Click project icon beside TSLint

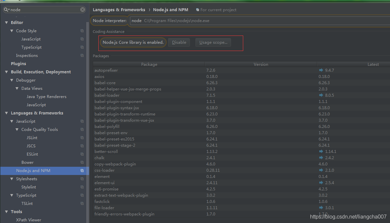[82, 203]
